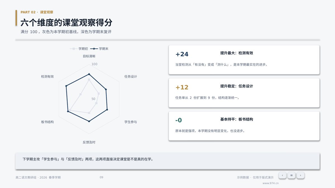This screenshot has width=335, height=188.
Task: Click the 任务设计 radar axis label
Action: point(131,77)
